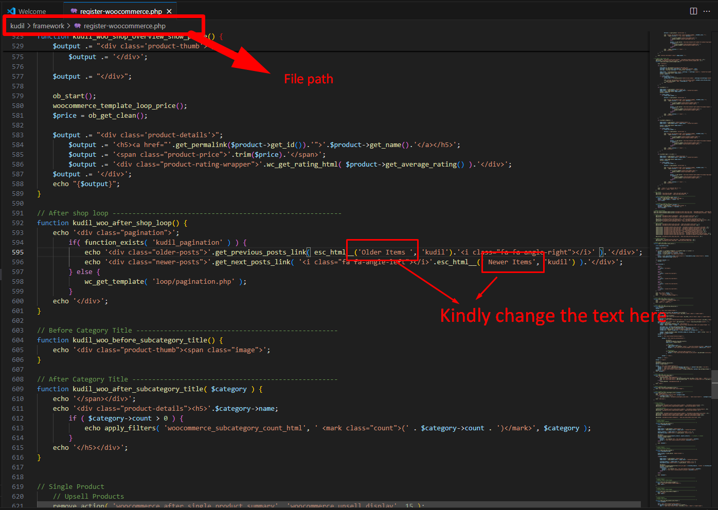Select line number 579 in gutter
Screen dimensions: 718x510
click(18, 96)
